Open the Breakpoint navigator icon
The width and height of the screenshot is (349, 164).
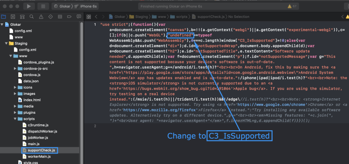point(69,17)
